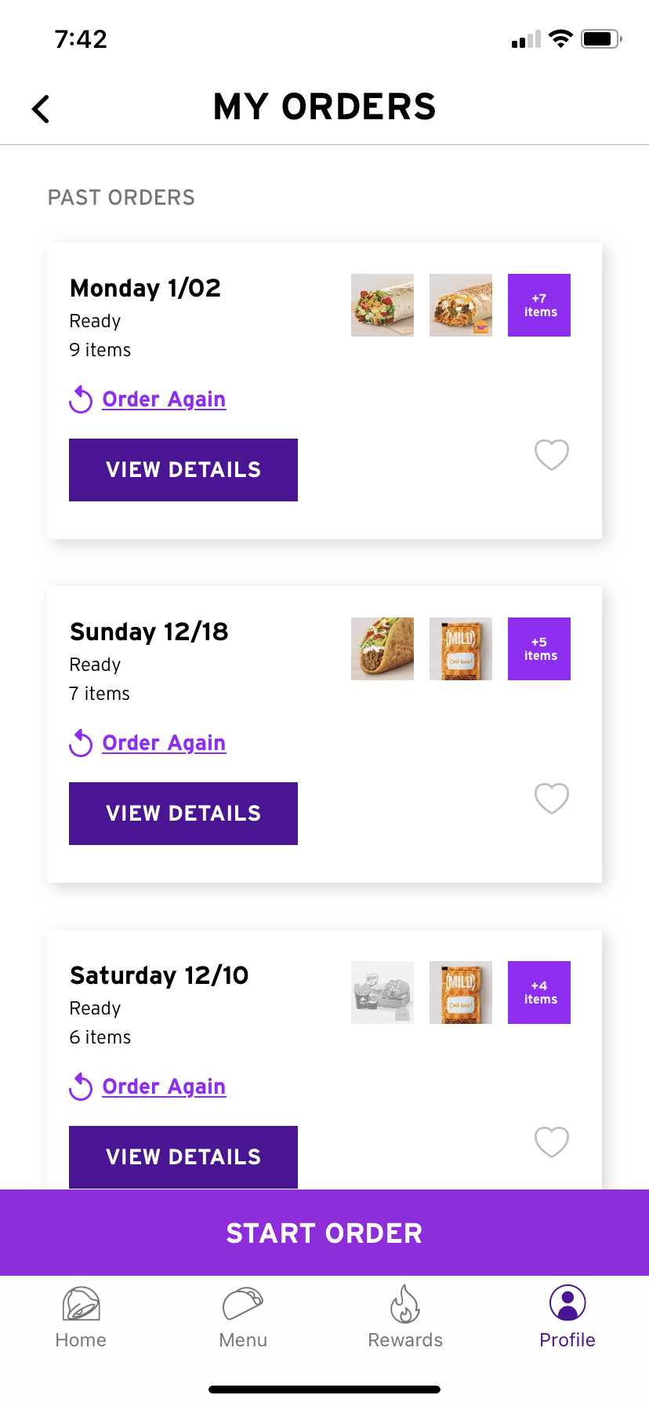This screenshot has width=649, height=1406.
Task: Tap the back arrow icon
Action: pyautogui.click(x=41, y=109)
